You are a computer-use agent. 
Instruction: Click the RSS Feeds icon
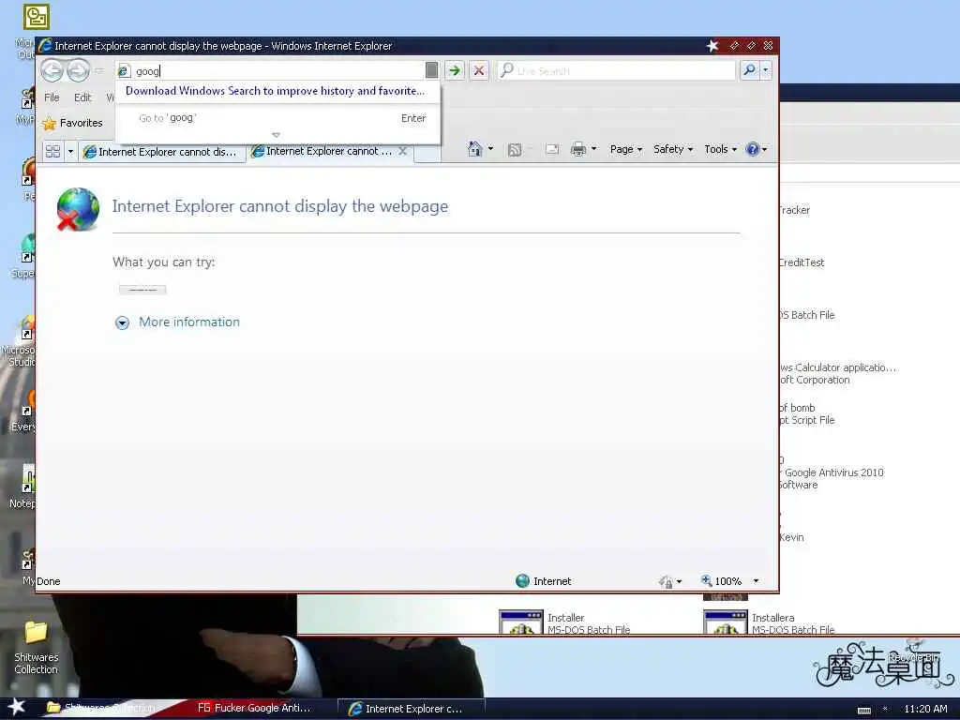click(515, 149)
